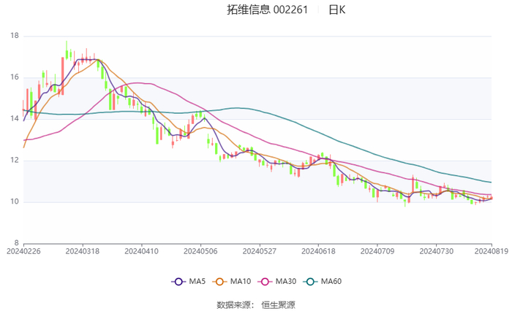Viewport: 512px width, 311px height.
Task: Hide the MA5 series via its text label
Action: coord(195,282)
